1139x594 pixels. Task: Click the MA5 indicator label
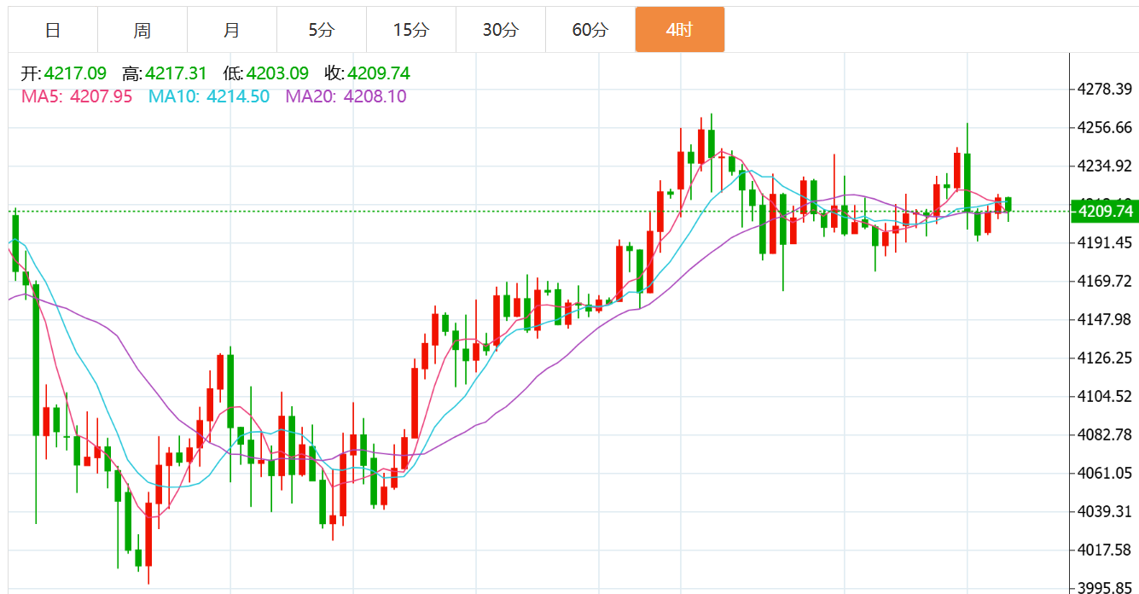(77, 96)
